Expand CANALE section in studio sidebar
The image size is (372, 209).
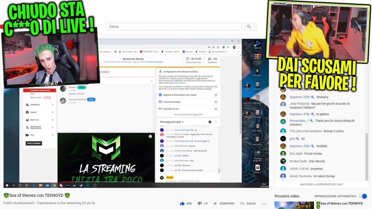[40, 112]
